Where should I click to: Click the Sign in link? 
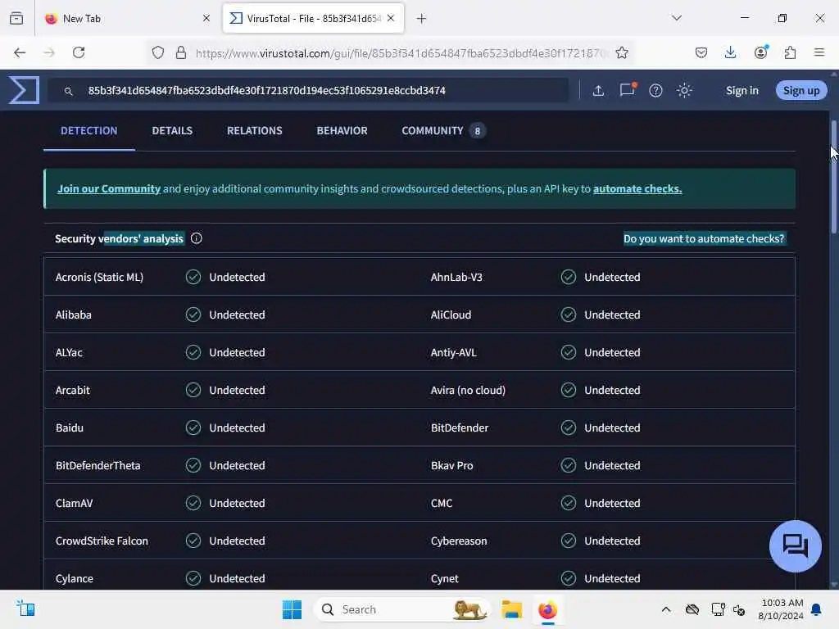[741, 90]
